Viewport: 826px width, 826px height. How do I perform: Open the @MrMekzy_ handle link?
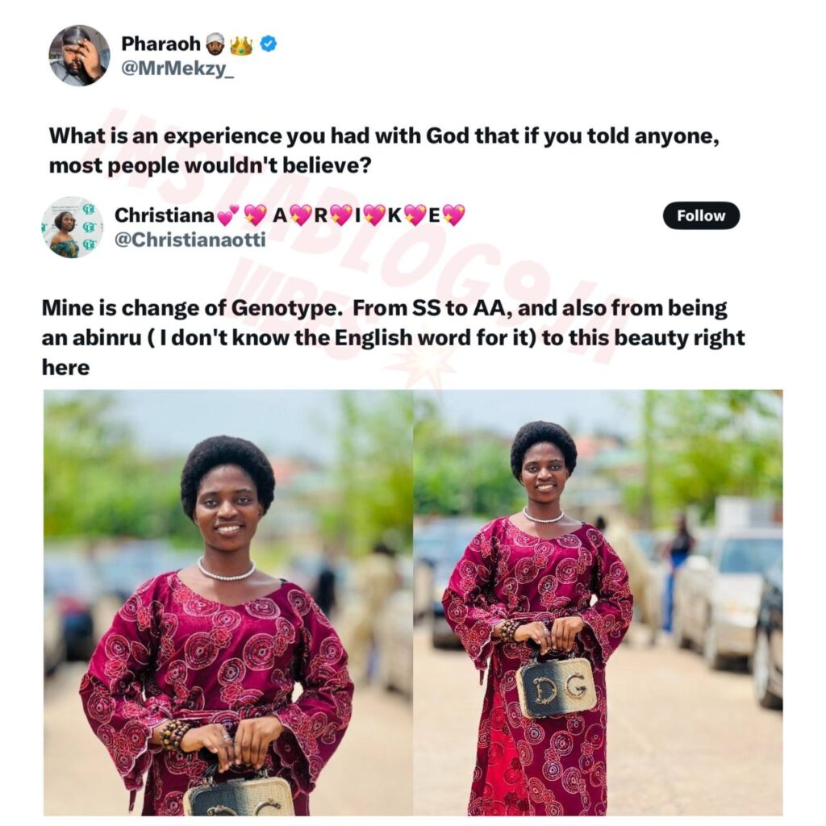[177, 69]
